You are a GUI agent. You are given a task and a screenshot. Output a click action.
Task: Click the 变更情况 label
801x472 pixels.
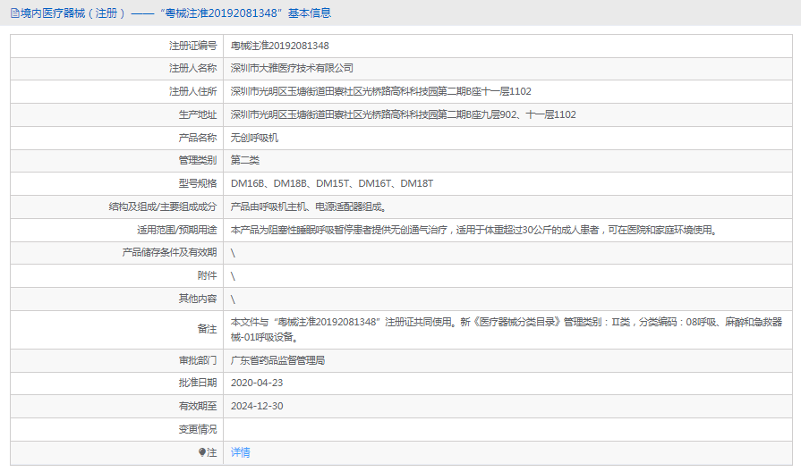(x=198, y=430)
